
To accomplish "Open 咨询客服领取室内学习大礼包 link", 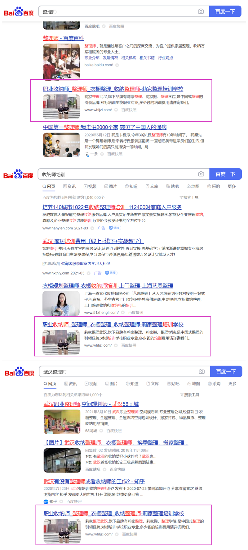I will point(86,264).
